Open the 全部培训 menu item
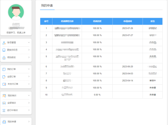 (16, 103)
